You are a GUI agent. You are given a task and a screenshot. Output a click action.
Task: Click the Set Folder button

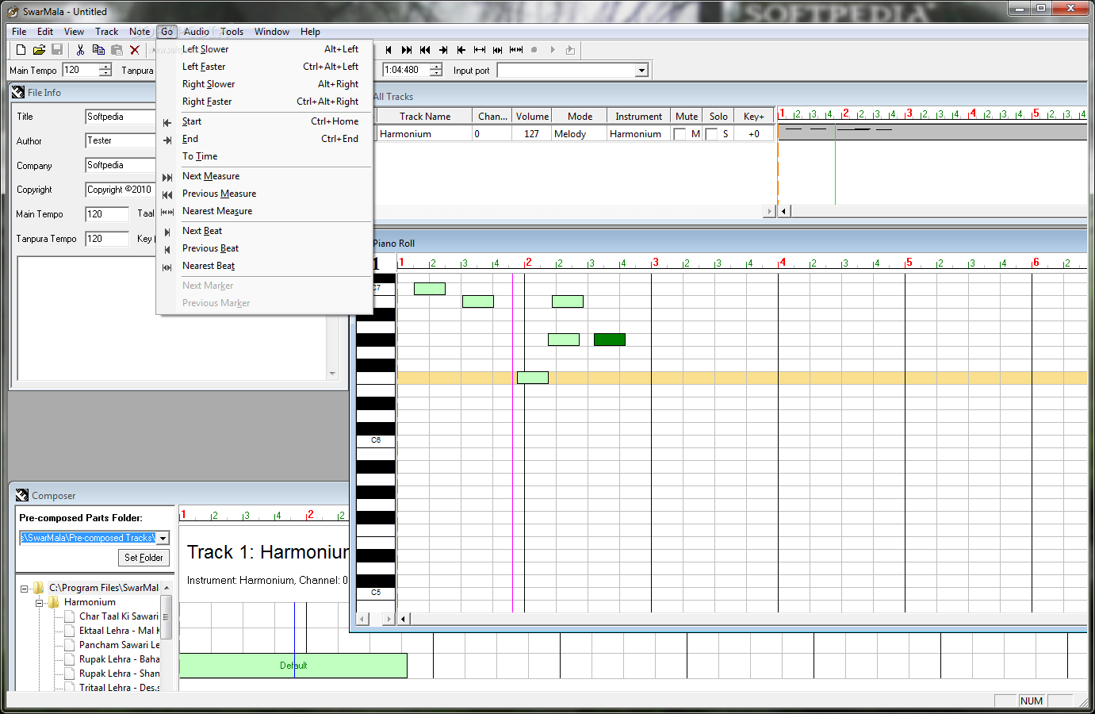click(x=144, y=558)
